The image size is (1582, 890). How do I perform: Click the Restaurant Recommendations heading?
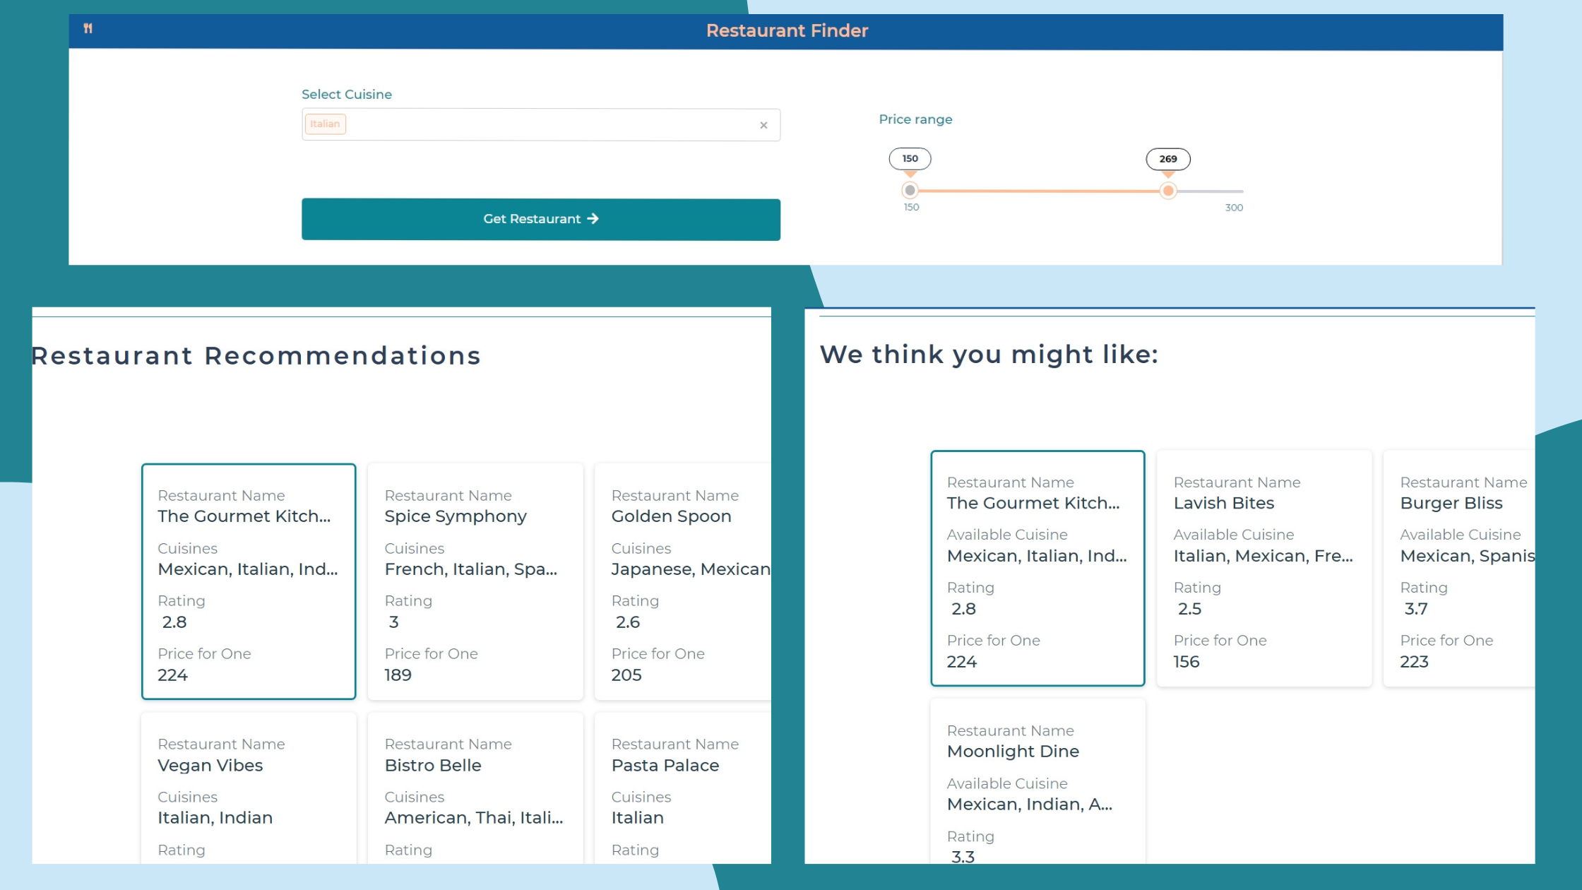(x=256, y=355)
